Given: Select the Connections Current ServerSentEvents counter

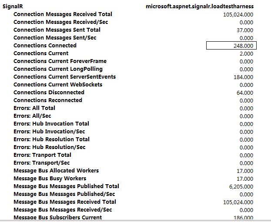Looking at the screenshot, I should (65, 77).
